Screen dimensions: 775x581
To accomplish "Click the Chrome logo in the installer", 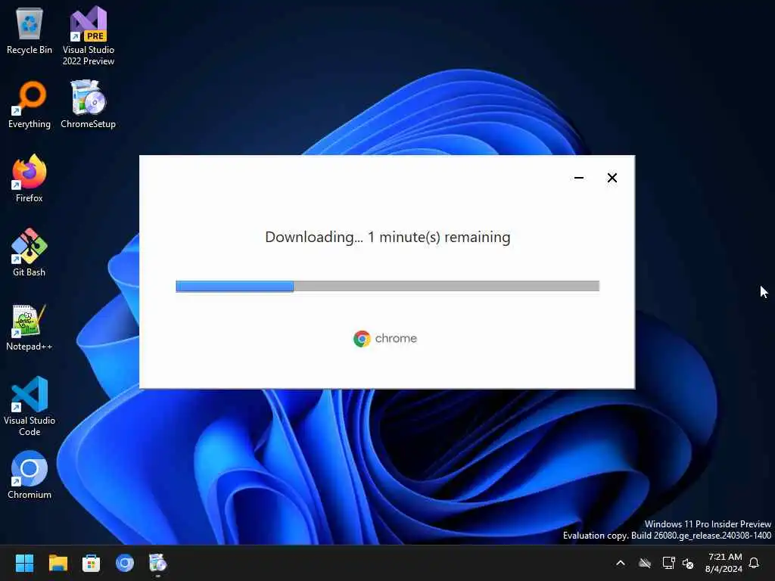I will pyautogui.click(x=385, y=338).
